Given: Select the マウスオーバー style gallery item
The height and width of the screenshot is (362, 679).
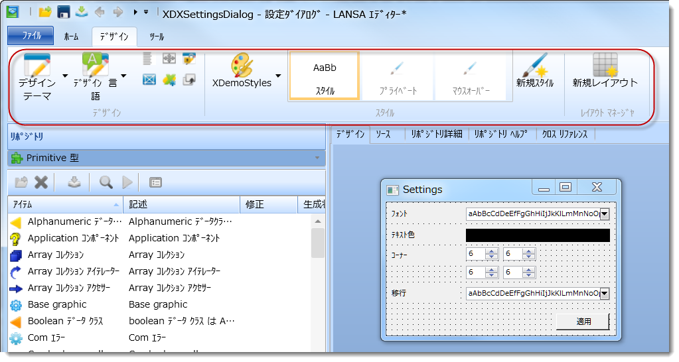Looking at the screenshot, I should click(471, 76).
